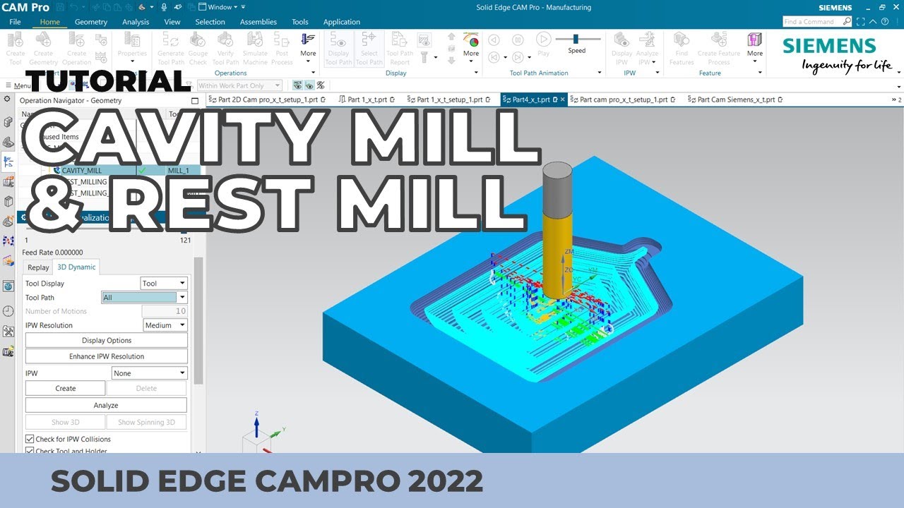Viewport: 904px width, 508px height.
Task: Toggle the second eye visibility filter icon
Action: (x=309, y=85)
